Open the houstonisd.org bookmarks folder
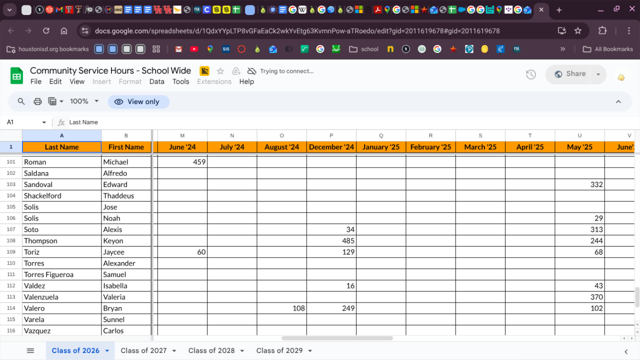Image resolution: width=640 pixels, height=360 pixels. click(47, 49)
